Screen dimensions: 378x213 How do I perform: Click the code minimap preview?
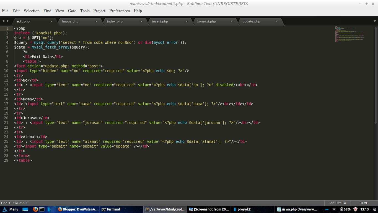click(x=350, y=35)
